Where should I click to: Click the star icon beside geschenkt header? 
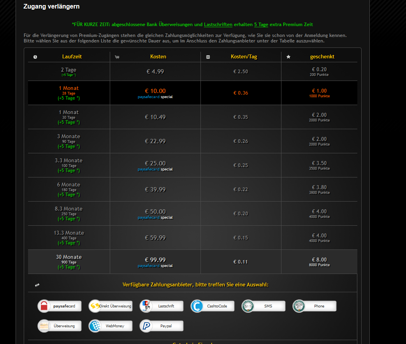[288, 57]
